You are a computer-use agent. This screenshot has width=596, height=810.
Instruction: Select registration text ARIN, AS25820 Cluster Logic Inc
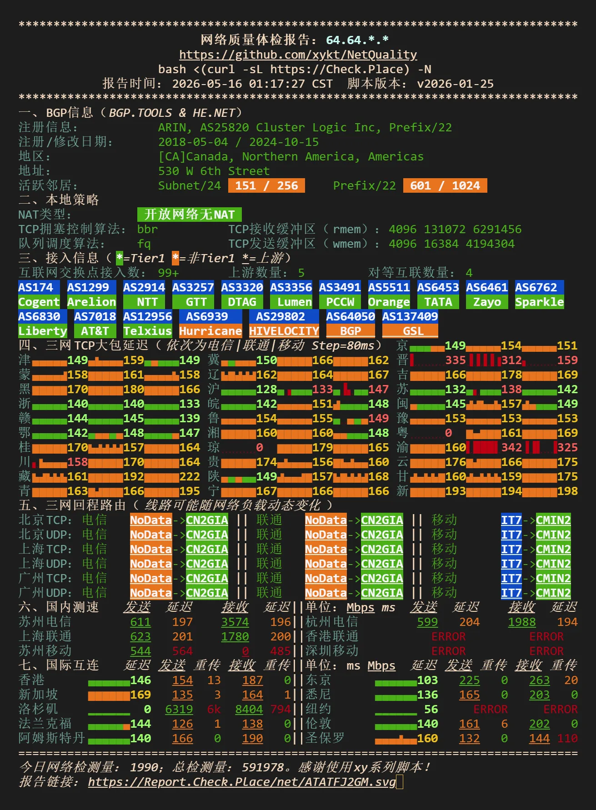click(x=269, y=127)
